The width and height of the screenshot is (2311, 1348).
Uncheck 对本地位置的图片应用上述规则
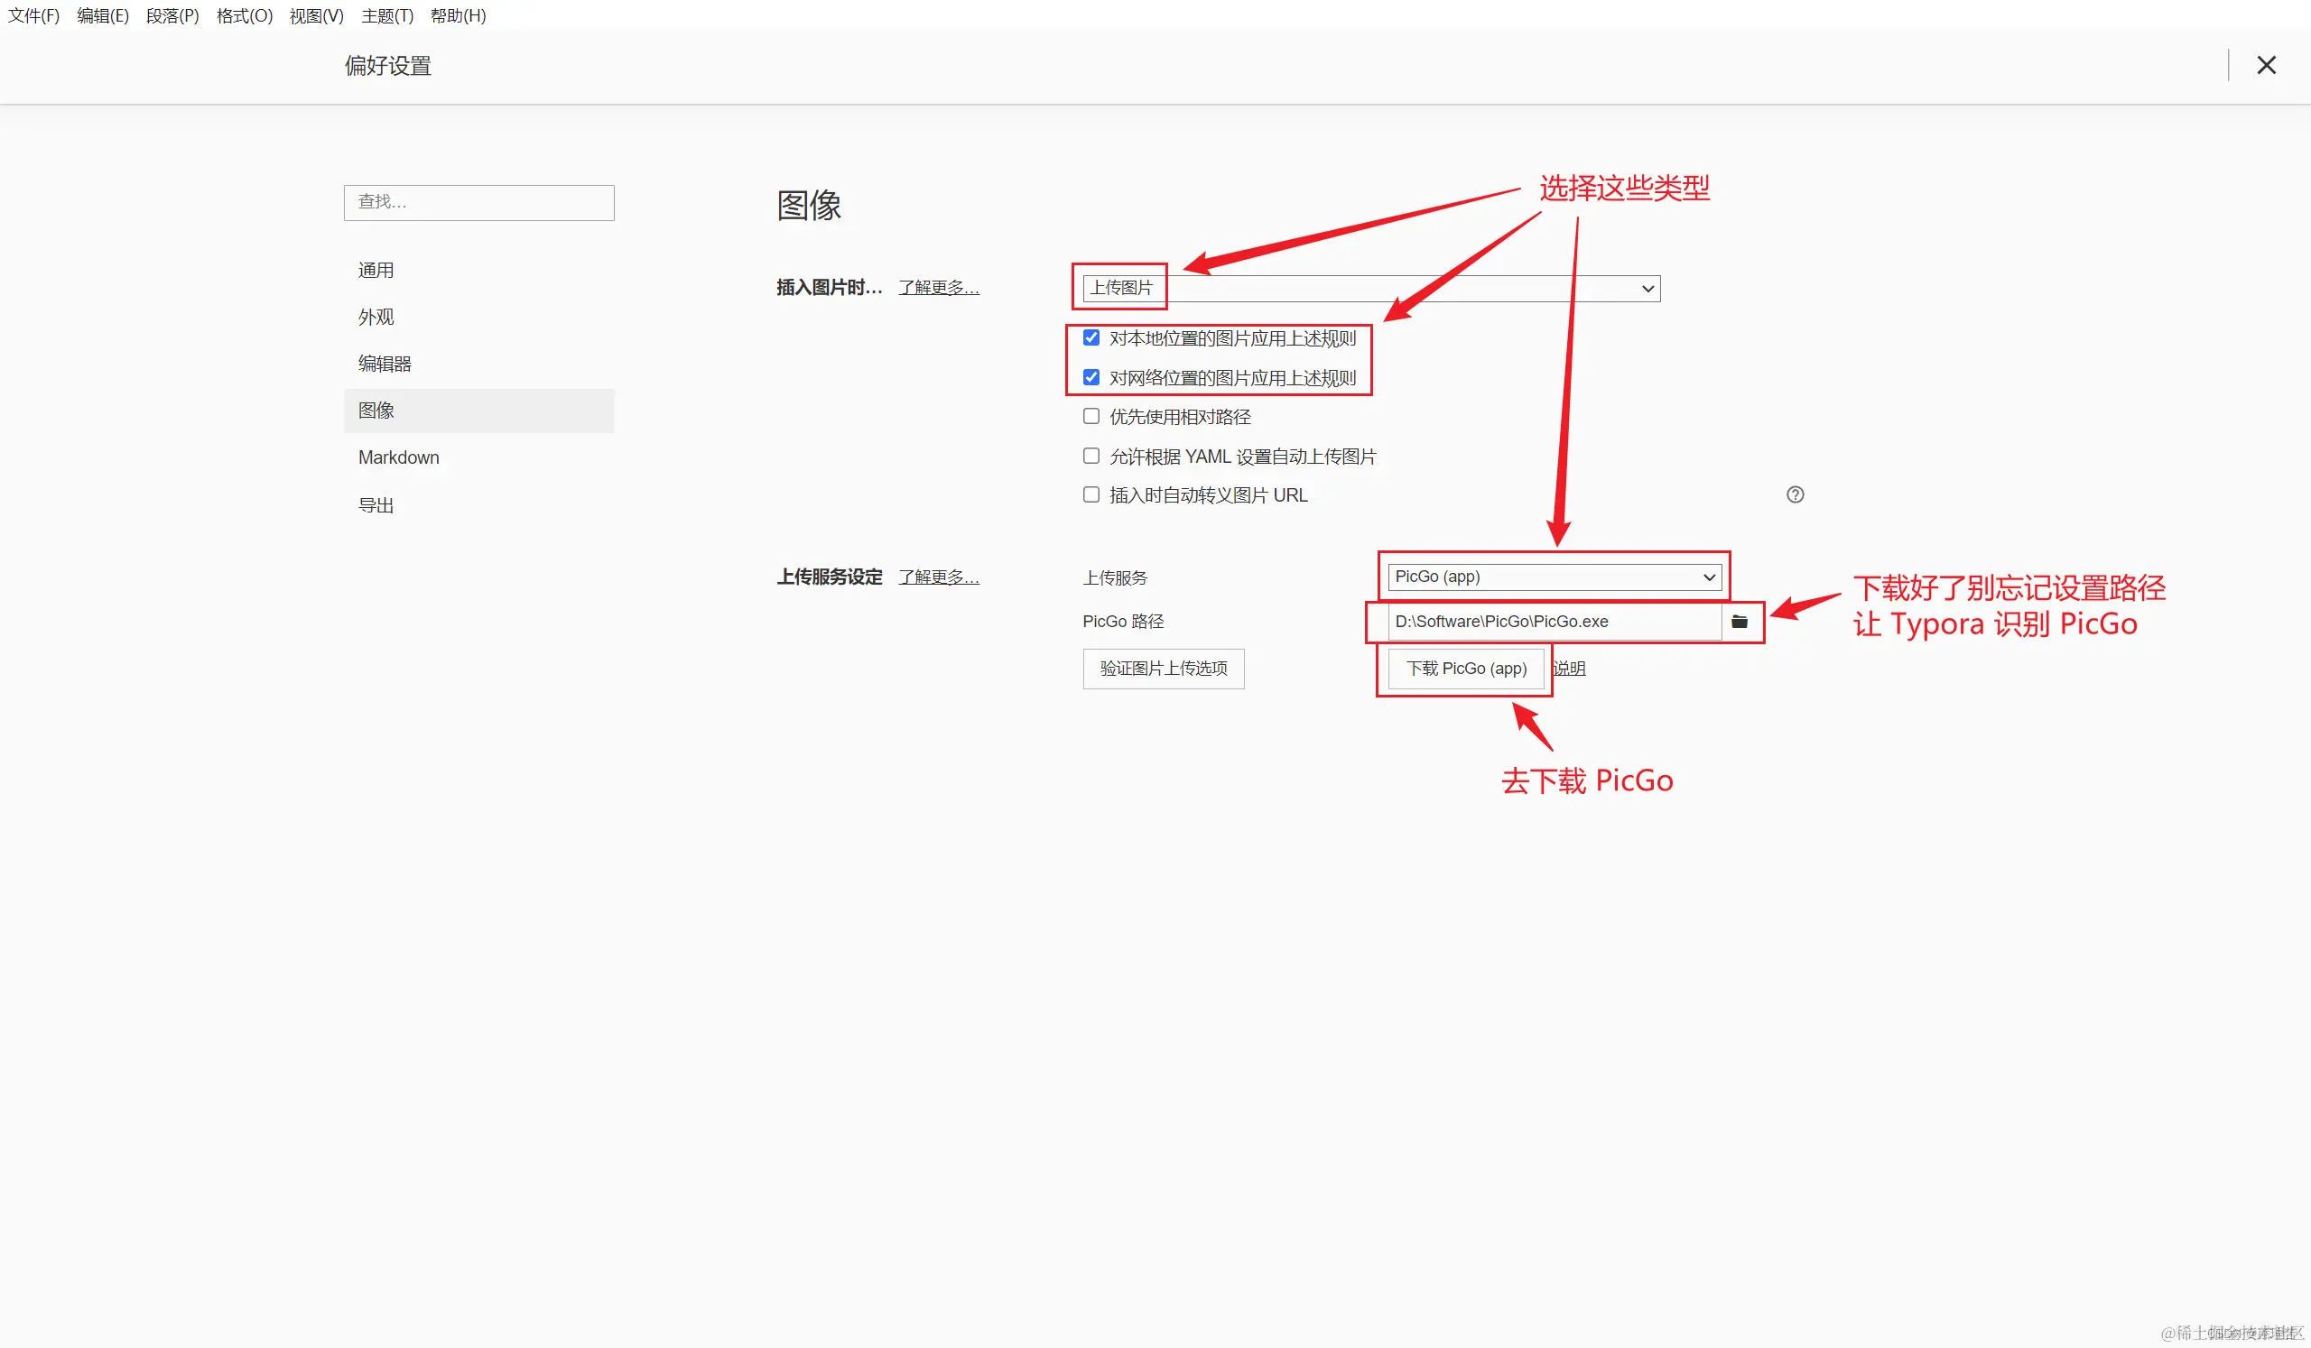tap(1091, 337)
